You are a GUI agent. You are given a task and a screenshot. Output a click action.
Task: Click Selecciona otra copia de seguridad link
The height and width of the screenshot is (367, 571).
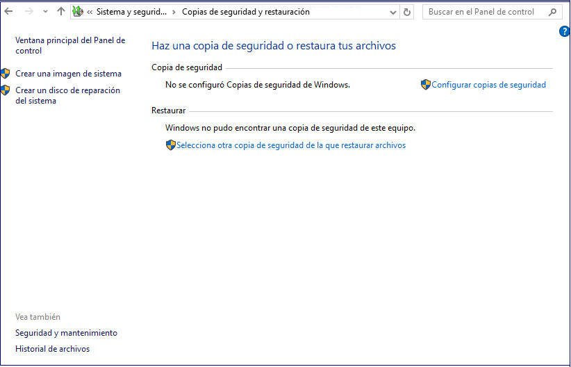[291, 145]
